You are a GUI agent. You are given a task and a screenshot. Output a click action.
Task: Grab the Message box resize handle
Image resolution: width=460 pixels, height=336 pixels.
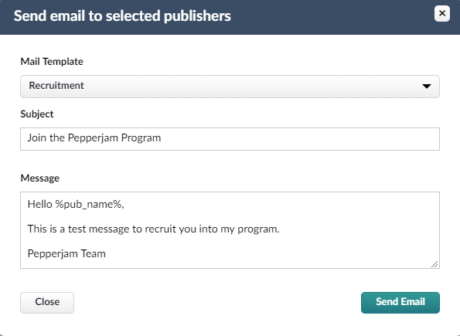[x=434, y=264]
